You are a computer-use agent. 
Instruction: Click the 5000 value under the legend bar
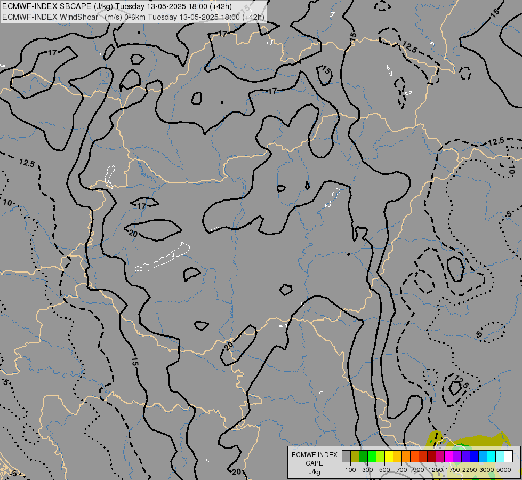pyautogui.click(x=504, y=470)
